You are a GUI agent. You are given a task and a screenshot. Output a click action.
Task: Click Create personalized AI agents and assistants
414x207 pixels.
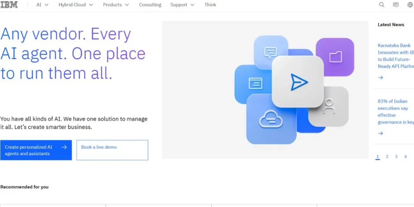[36, 150]
